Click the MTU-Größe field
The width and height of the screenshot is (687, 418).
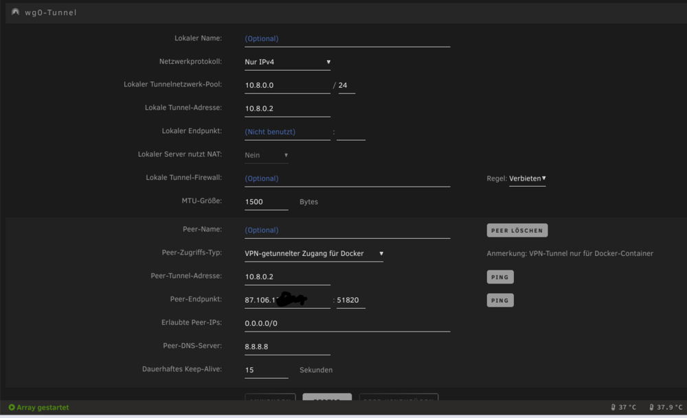pyautogui.click(x=267, y=202)
